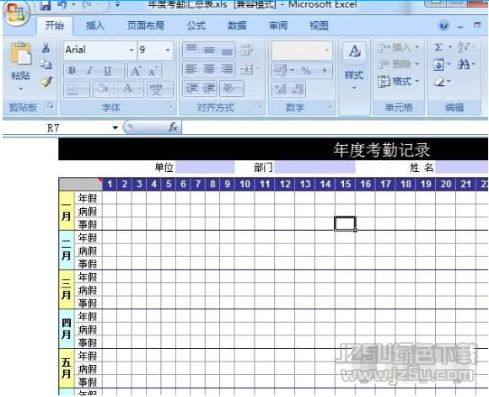489x397 pixels.
Task: Open the 公式 ribbon tab
Action: 196,25
